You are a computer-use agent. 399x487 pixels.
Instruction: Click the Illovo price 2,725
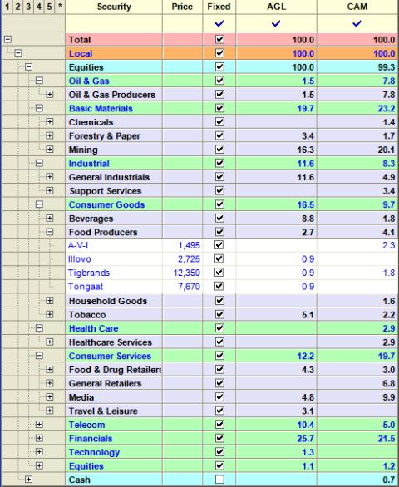tap(189, 259)
